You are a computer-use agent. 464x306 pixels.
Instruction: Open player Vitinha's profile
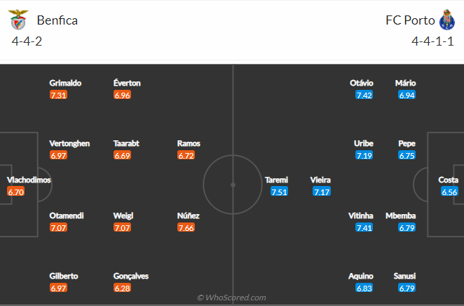(x=362, y=215)
